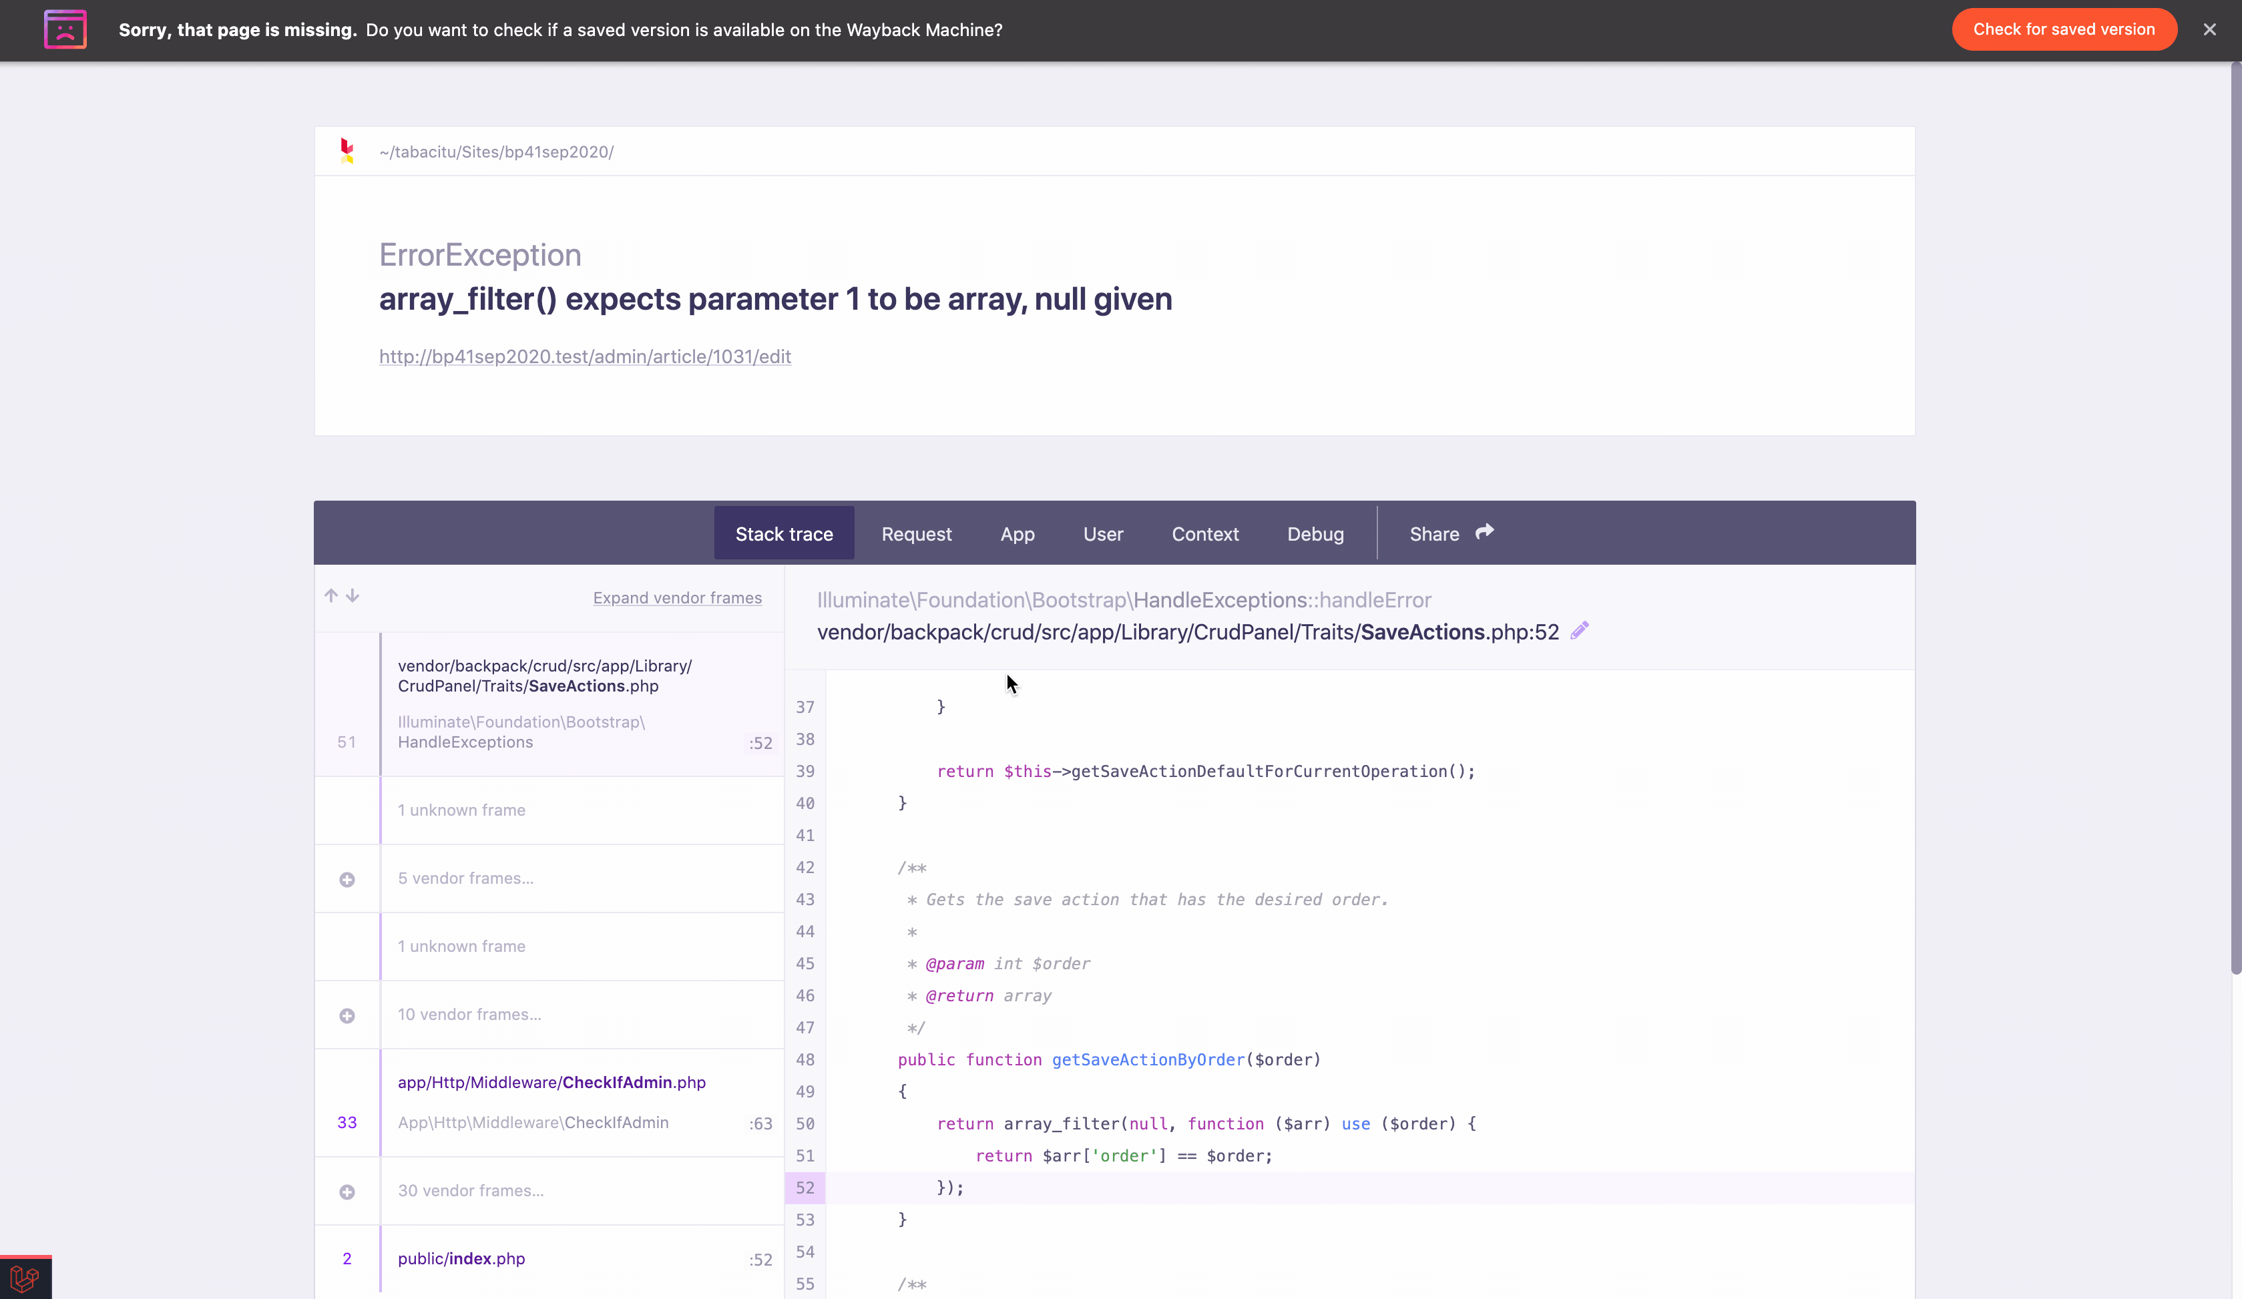Screen dimensions: 2242x1299
Task: Click the Share arrow icon
Action: click(x=1484, y=532)
